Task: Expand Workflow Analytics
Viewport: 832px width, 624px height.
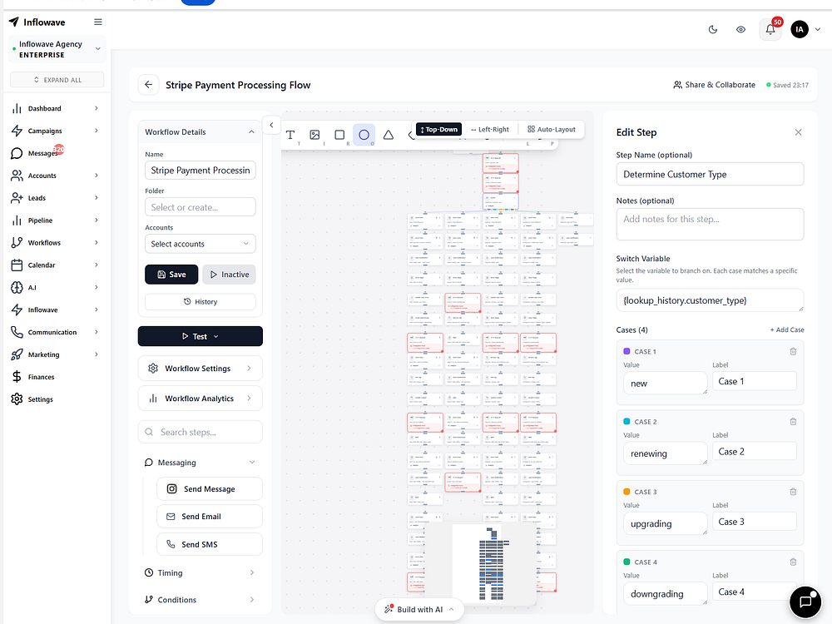Action: point(200,399)
